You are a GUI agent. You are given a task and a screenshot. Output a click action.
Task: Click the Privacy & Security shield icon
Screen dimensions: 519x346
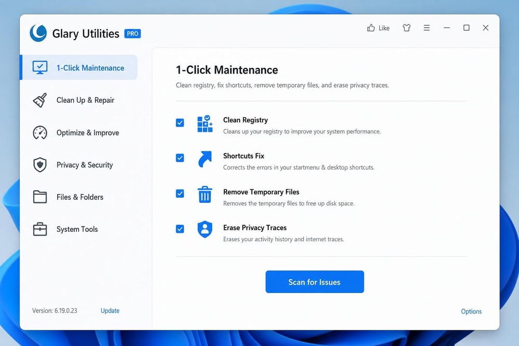click(x=40, y=165)
